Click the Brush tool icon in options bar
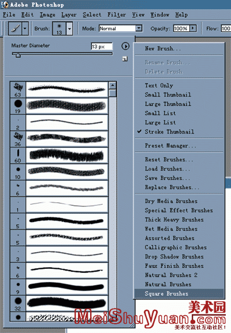The height and width of the screenshot is (333, 231). 15,28
